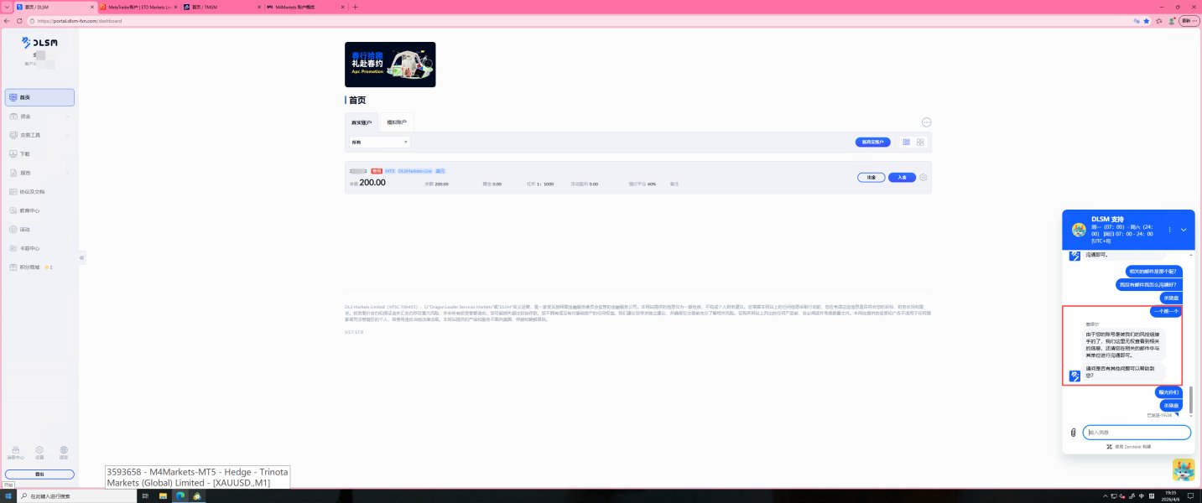Switch accounts to list view
The image size is (1202, 503).
pos(906,143)
